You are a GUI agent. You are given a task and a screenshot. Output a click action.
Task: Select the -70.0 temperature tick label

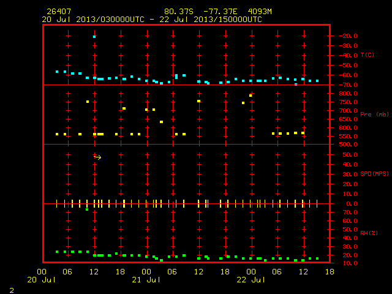[x=349, y=85]
